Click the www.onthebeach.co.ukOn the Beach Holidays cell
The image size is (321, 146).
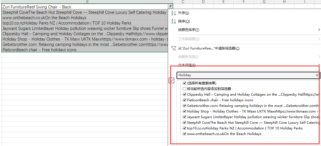point(85,18)
